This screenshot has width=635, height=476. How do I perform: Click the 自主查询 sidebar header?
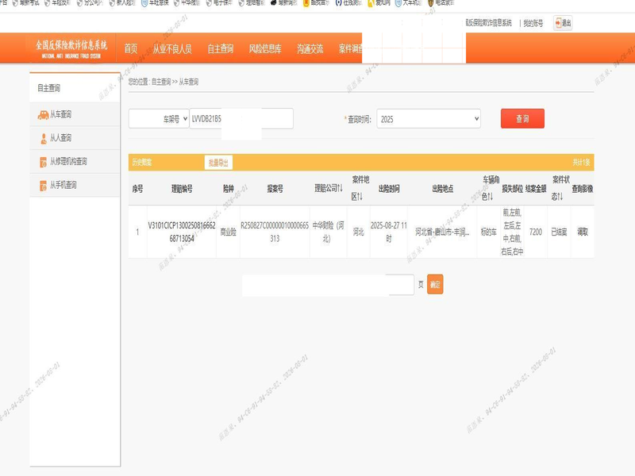pos(48,88)
